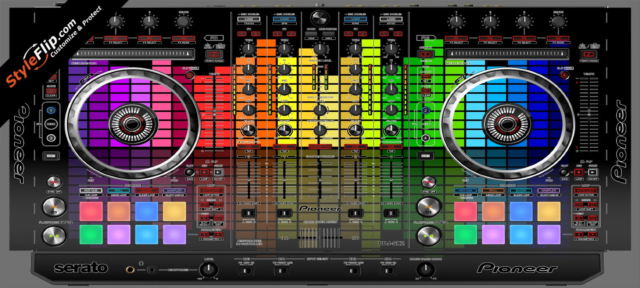Toggle the right deck SLIP button
640x288 pixels.
coord(564,75)
